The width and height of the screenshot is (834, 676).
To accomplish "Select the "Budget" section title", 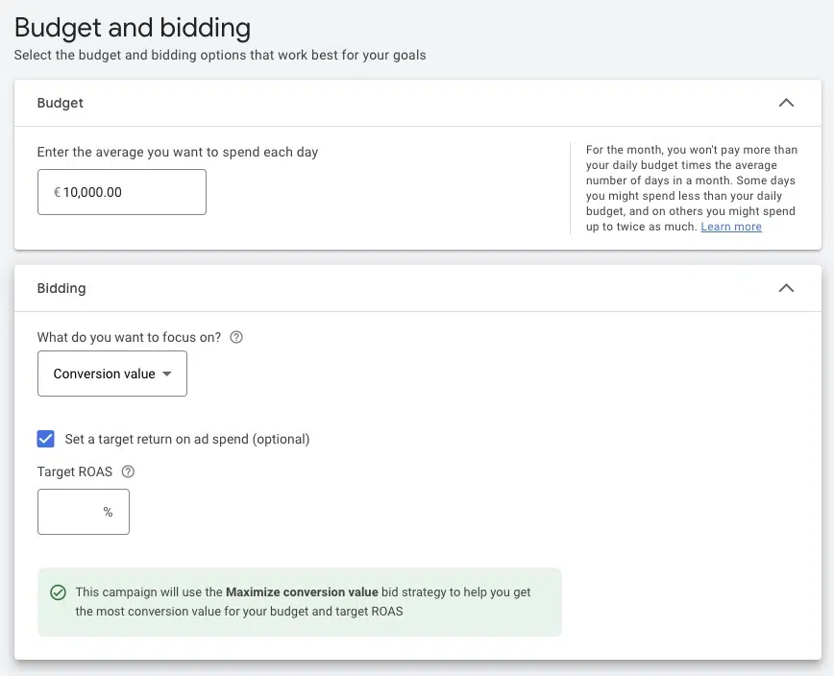I will pyautogui.click(x=60, y=103).
